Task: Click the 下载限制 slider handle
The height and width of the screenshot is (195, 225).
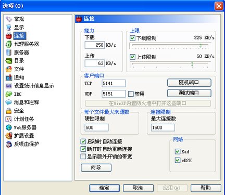Action: tap(201, 46)
